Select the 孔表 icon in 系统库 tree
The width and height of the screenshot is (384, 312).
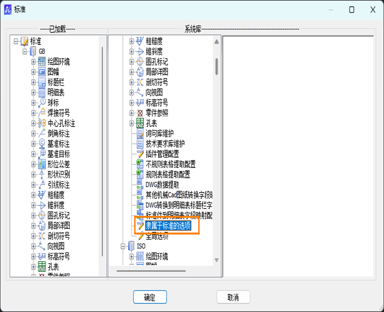point(140,123)
